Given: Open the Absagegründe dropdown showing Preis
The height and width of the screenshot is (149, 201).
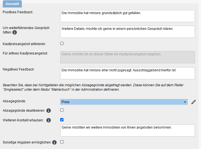Looking at the screenshot, I should (x=124, y=102).
